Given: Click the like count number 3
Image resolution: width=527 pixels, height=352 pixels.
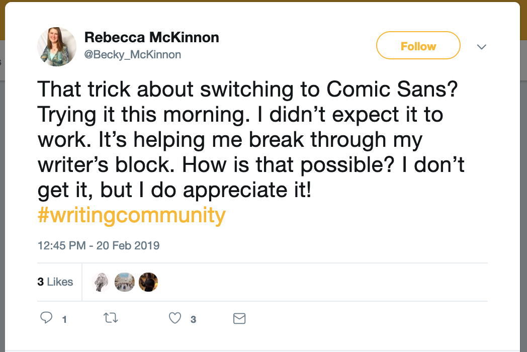Looking at the screenshot, I should pyautogui.click(x=193, y=319).
